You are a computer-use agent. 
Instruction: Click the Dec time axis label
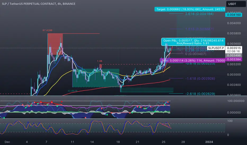[7, 142]
